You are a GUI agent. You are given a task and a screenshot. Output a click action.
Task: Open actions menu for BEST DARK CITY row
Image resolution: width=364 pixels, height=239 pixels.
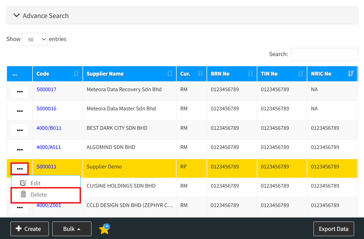pos(20,130)
